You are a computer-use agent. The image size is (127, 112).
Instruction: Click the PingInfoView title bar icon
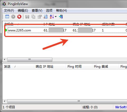(x=4, y=4)
